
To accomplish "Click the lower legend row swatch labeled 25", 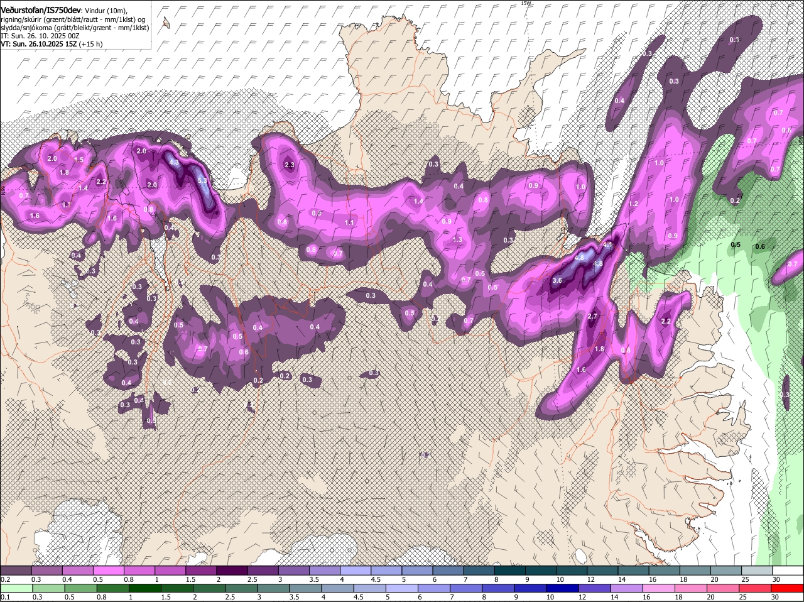I will coord(756,588).
